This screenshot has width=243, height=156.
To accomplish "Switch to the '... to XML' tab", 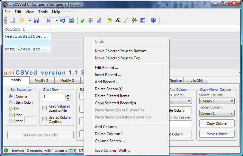I will tap(196, 81).
